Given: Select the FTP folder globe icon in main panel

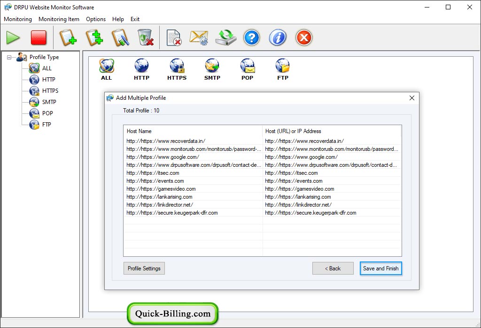Looking at the screenshot, I should point(282,69).
